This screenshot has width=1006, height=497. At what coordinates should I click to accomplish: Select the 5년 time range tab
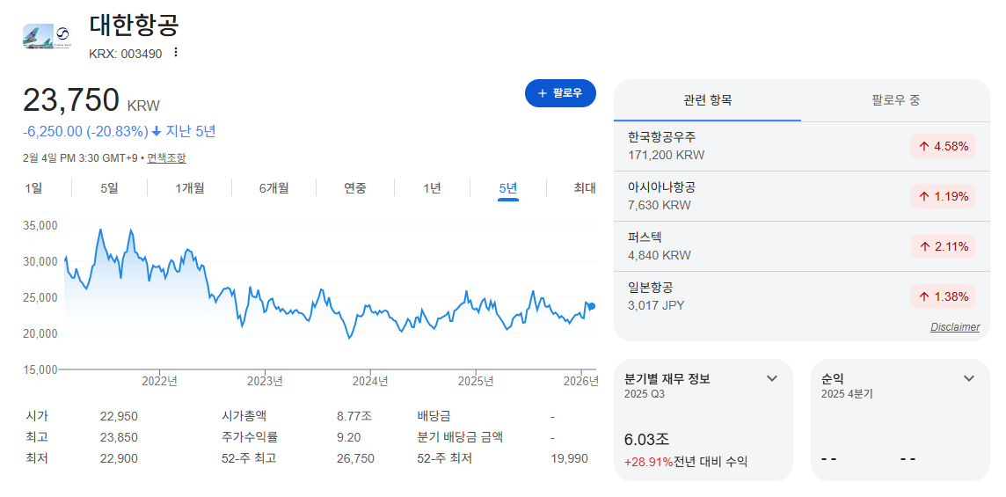tap(507, 188)
